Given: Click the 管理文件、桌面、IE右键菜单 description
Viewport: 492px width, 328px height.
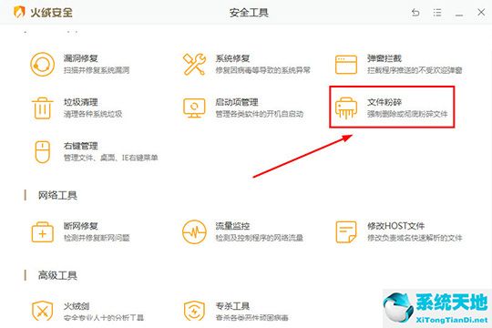Looking at the screenshot, I should [x=111, y=158].
